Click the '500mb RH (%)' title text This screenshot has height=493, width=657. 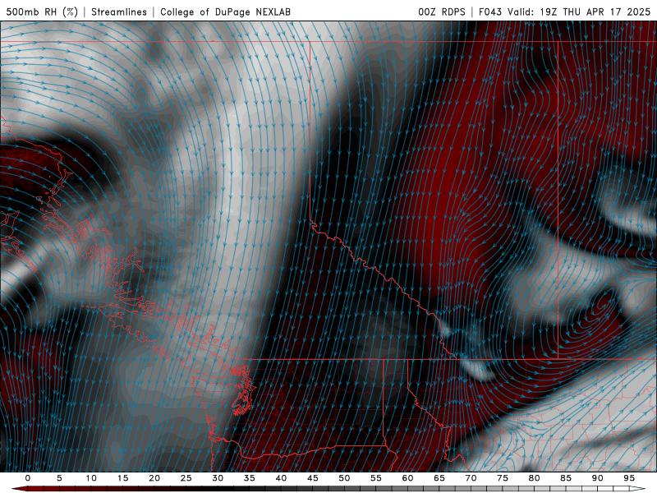(x=43, y=12)
